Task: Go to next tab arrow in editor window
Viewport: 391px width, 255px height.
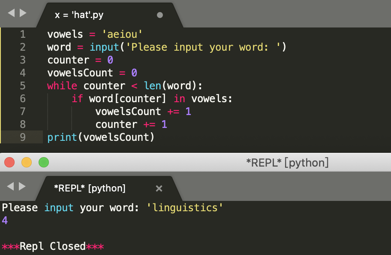Action: [23, 13]
